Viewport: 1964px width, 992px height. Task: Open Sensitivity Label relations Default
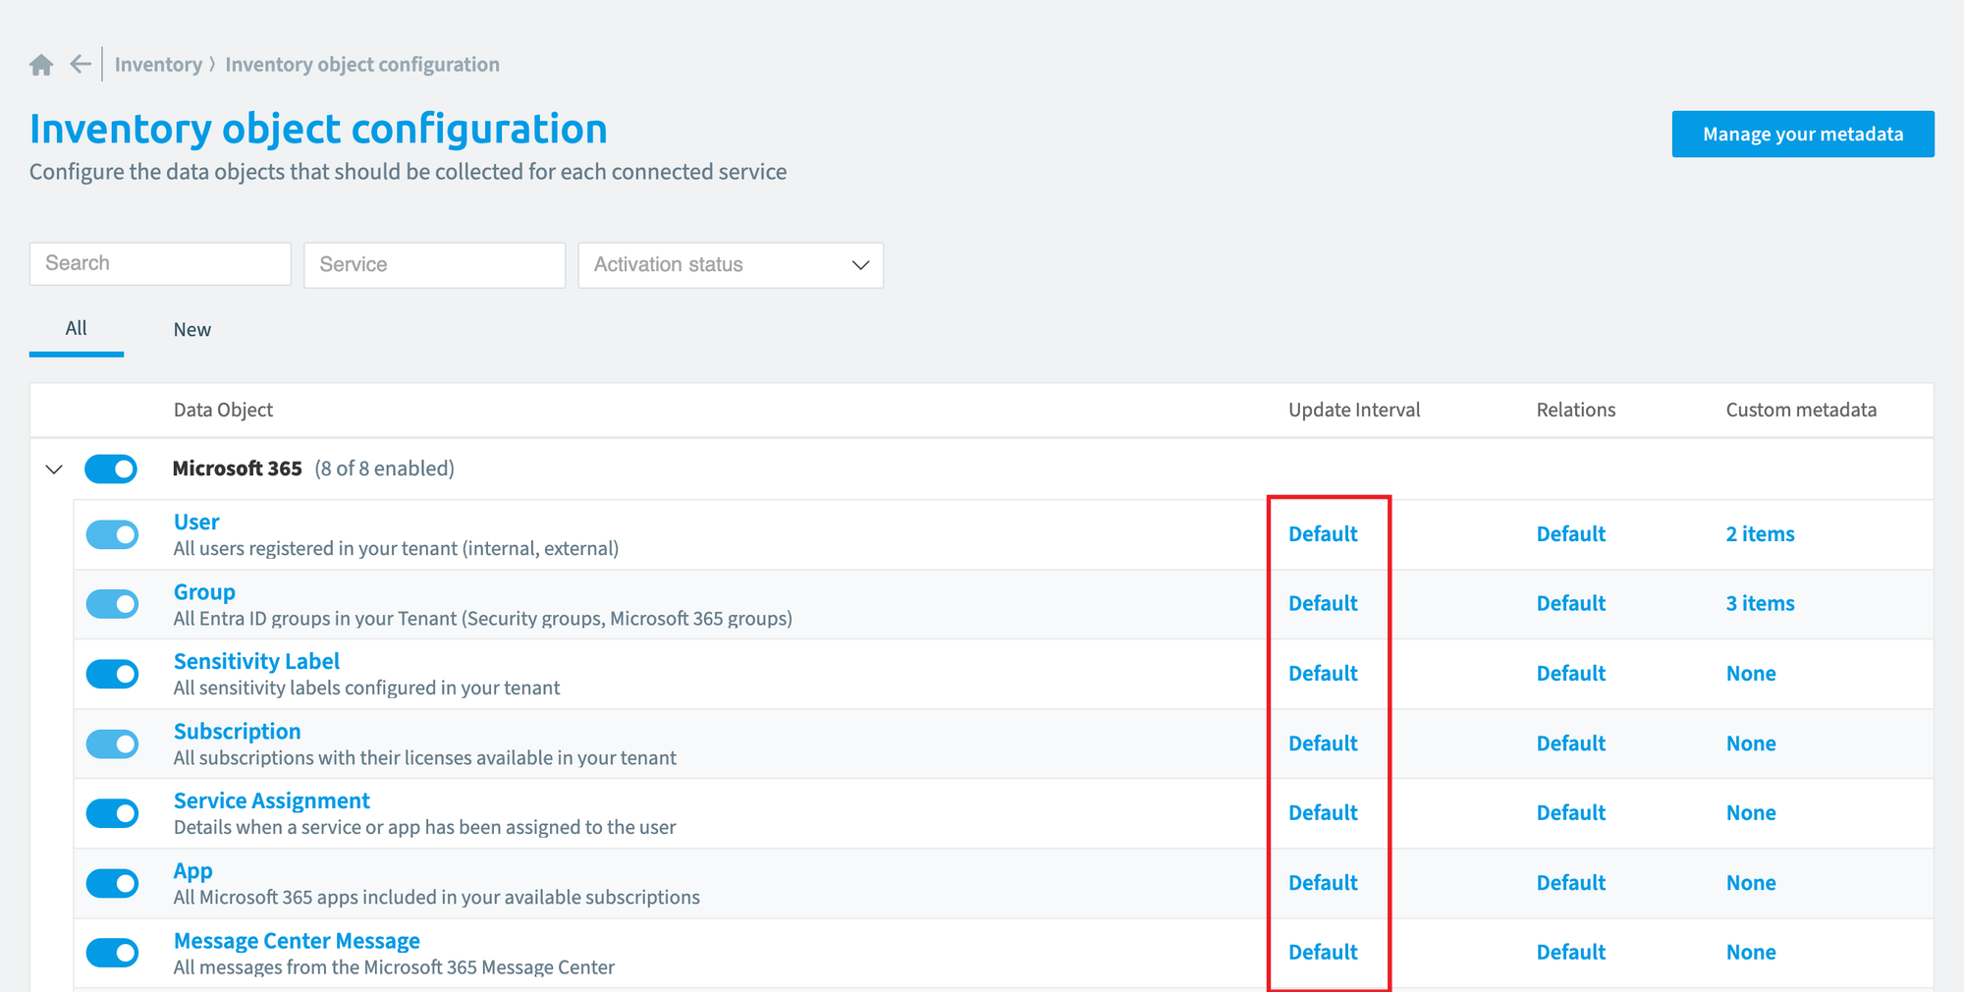click(x=1571, y=674)
